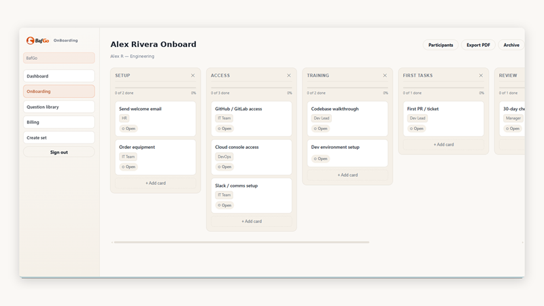Image resolution: width=544 pixels, height=306 pixels.
Task: Add a card to the SETUP column
Action: pos(156,183)
